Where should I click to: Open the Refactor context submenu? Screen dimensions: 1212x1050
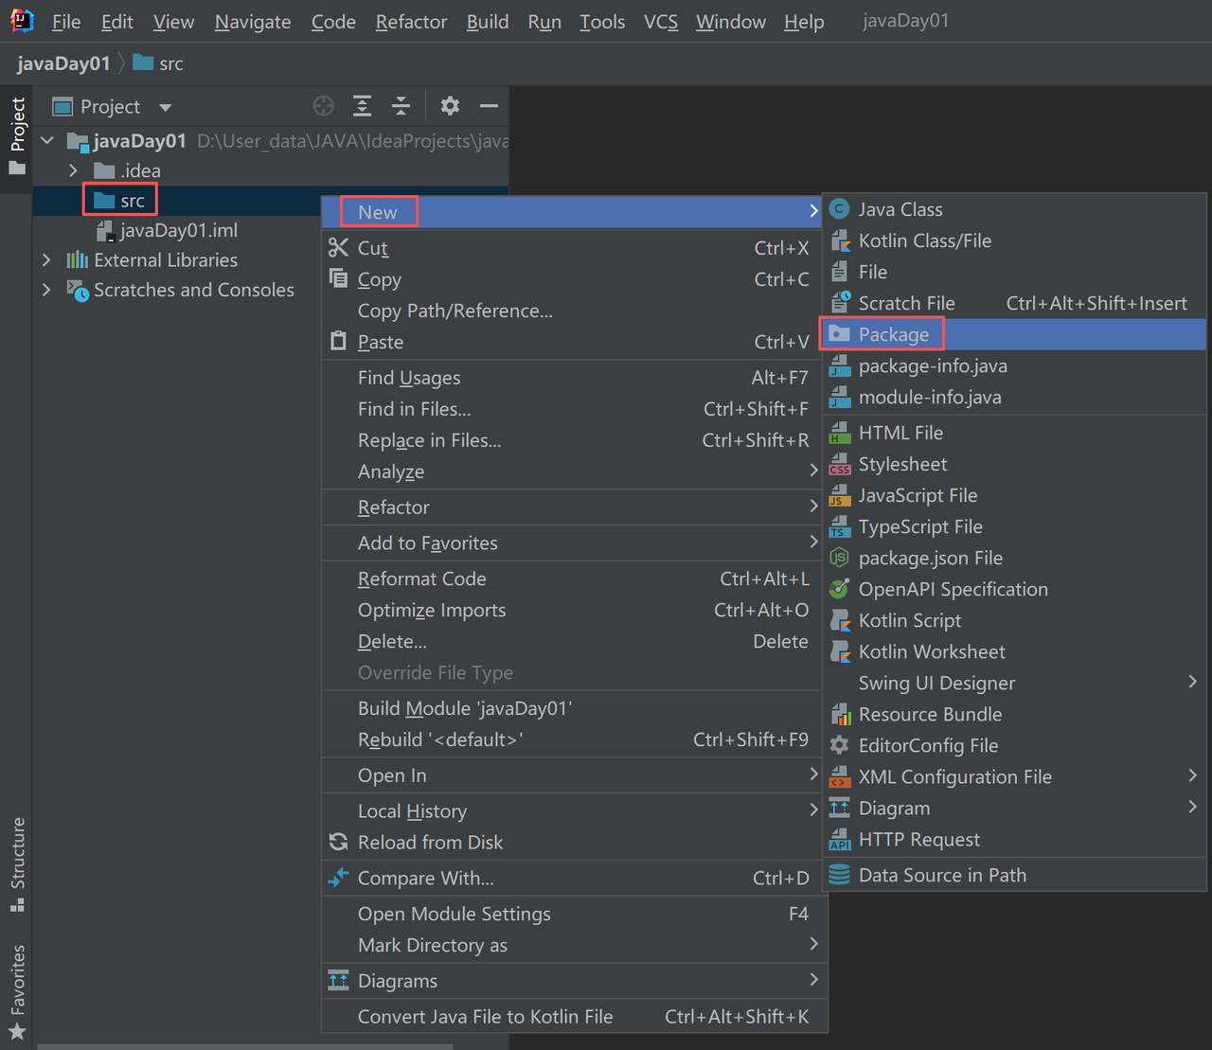click(x=574, y=507)
